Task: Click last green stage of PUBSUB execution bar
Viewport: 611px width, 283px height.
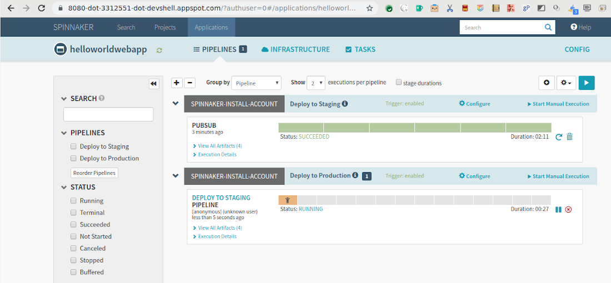Action: (x=528, y=127)
